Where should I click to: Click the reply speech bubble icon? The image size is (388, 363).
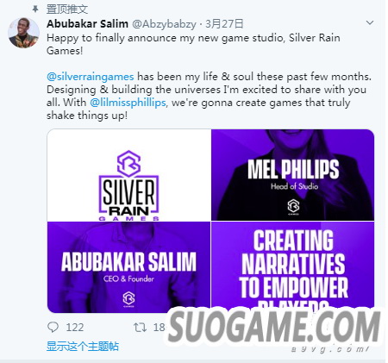tap(53, 327)
